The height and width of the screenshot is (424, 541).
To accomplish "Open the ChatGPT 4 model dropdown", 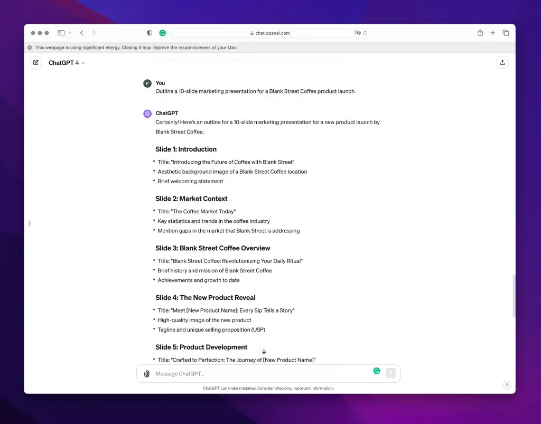I will [x=66, y=63].
